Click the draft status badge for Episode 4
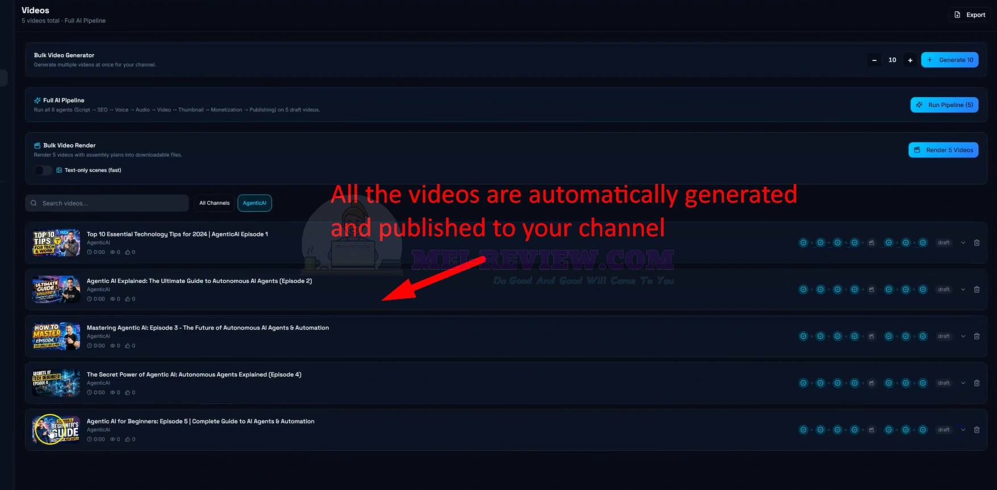 (x=944, y=383)
